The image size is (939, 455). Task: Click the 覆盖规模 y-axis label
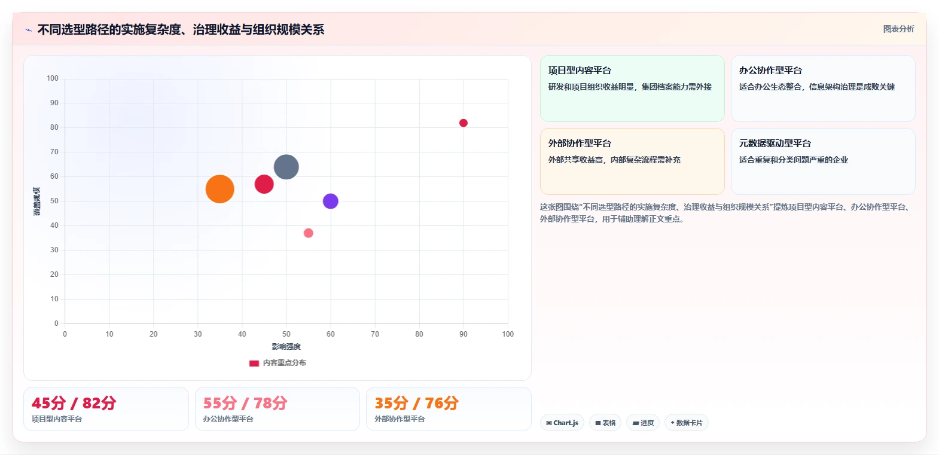(37, 201)
